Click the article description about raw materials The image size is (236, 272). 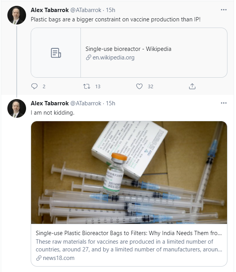pyautogui.click(x=129, y=246)
